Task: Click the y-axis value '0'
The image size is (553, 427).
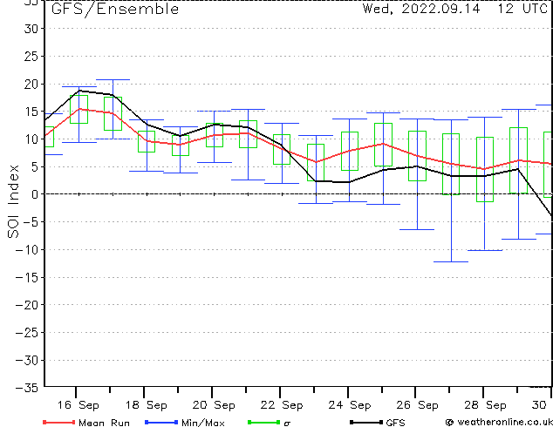Action: 35,194
